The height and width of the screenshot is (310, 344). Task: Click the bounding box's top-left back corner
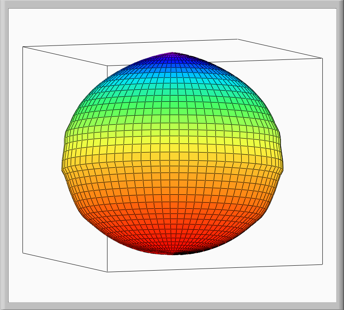coord(23,47)
